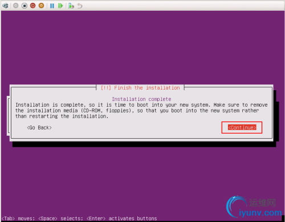The width and height of the screenshot is (285, 222).
Task: Select the Go Back button
Action: (x=39, y=128)
